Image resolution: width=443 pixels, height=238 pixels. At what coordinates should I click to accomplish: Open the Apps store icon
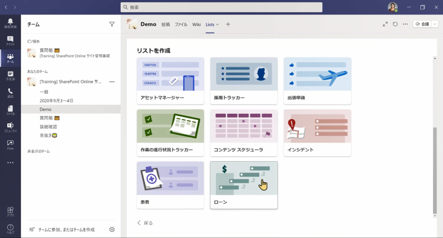point(10,211)
